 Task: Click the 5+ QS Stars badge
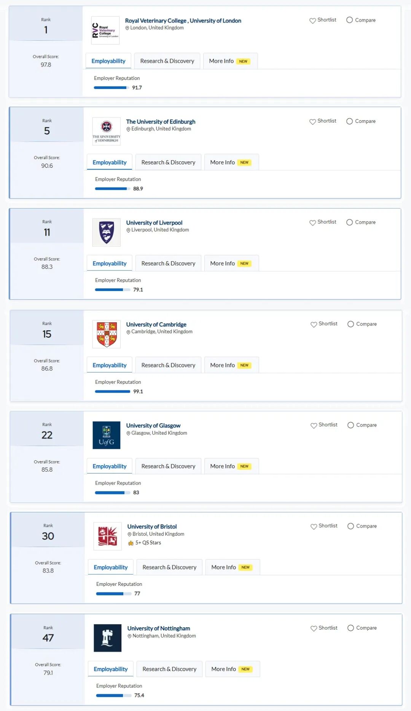145,543
